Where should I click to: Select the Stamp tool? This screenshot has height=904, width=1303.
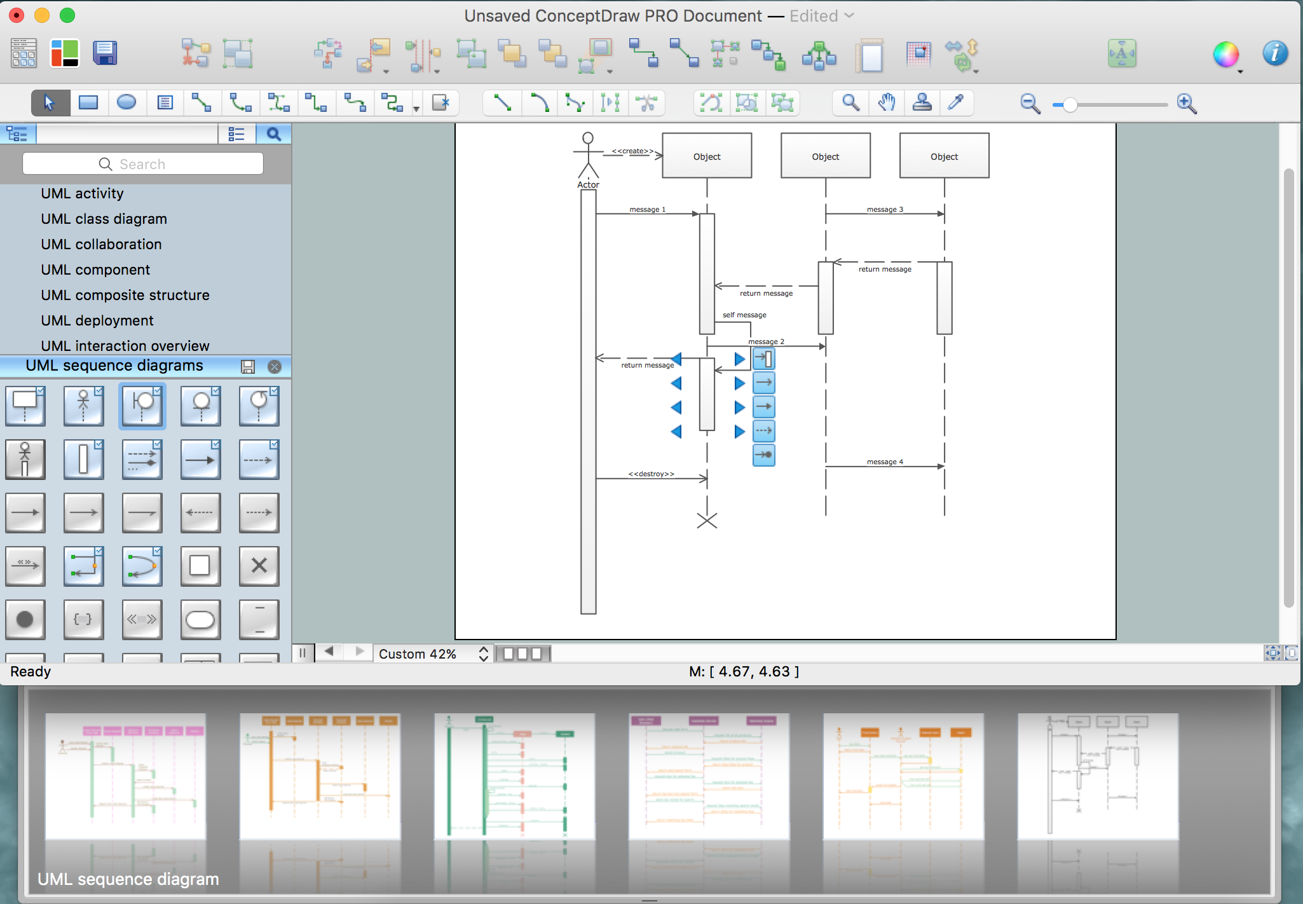(x=922, y=102)
